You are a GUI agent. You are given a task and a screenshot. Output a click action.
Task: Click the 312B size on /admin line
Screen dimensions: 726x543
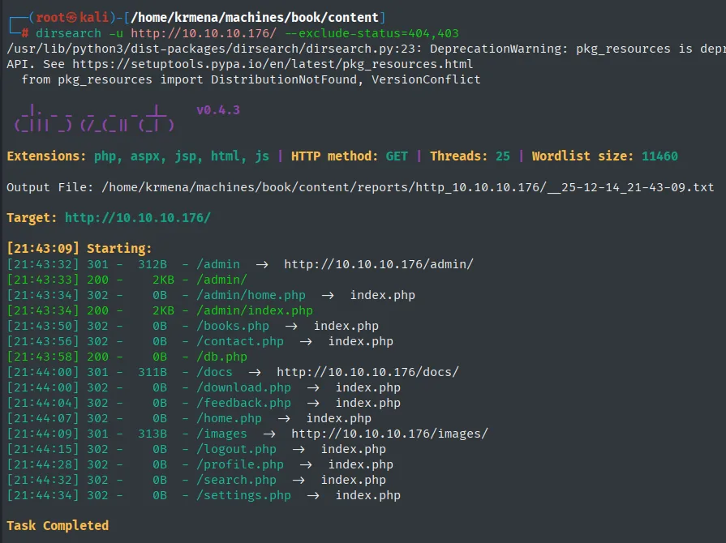153,264
